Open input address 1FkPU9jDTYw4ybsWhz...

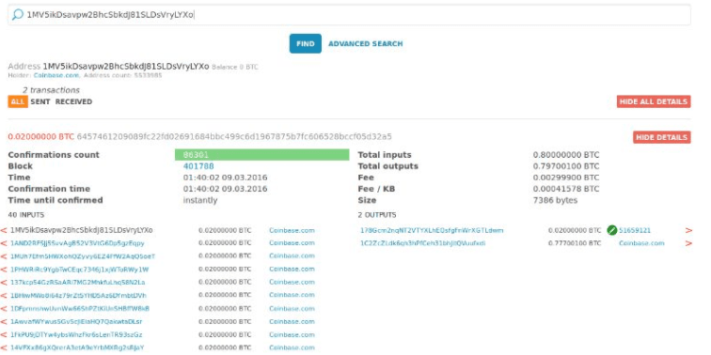coord(76,335)
